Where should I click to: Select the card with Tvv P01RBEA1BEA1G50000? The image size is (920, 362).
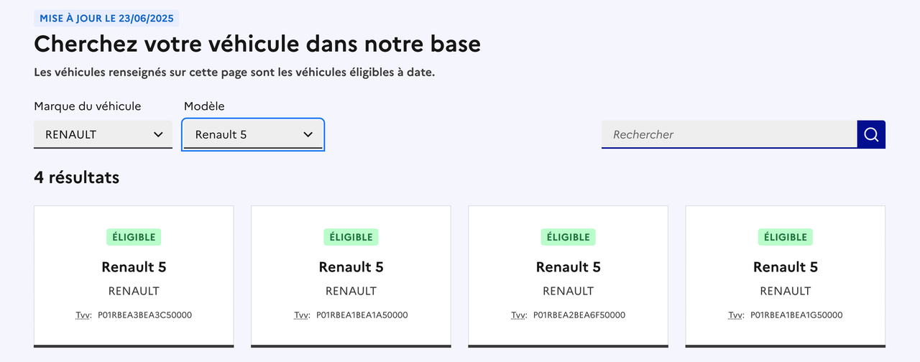tap(785, 277)
